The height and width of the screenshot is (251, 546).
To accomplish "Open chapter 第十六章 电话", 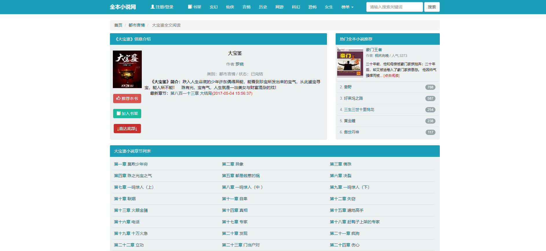I will pyautogui.click(x=127, y=222).
